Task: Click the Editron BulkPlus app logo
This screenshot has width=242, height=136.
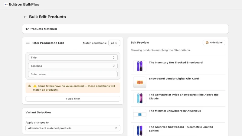Action: pos(6,5)
